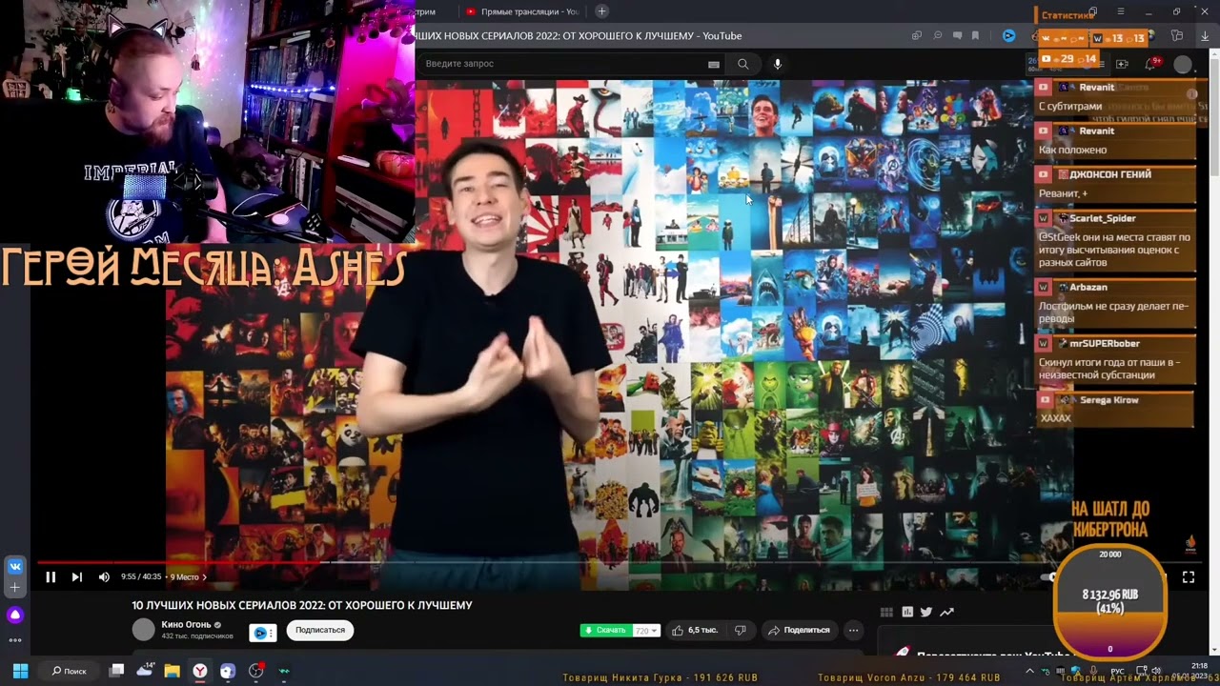Bookmark this page with the bookmark icon

tap(975, 36)
